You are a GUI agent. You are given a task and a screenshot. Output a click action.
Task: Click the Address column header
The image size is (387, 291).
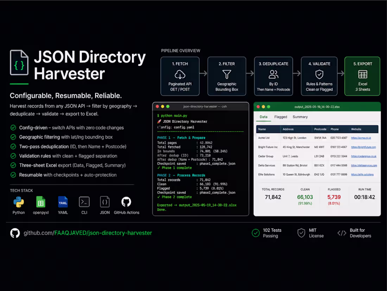[288, 129]
